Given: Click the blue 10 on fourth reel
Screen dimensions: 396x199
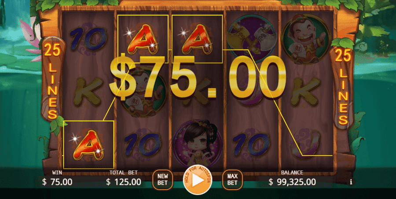Looking at the screenshot, I should click(x=251, y=145).
